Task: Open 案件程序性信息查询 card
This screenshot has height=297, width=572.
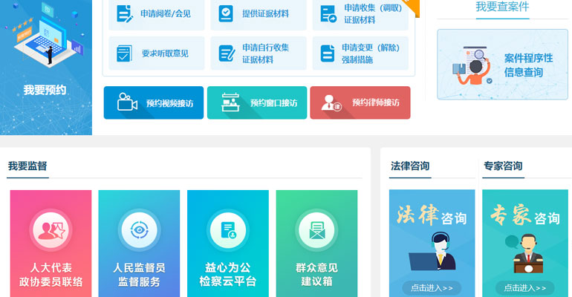Action: point(502,65)
